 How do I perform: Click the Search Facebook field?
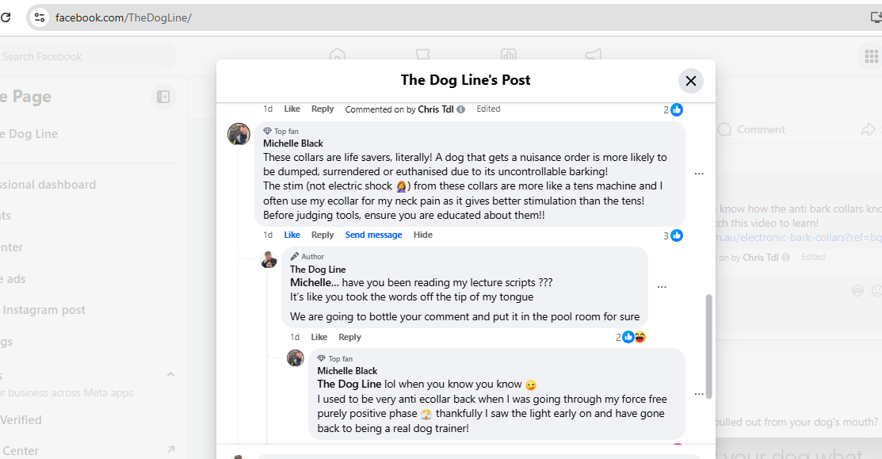point(84,56)
